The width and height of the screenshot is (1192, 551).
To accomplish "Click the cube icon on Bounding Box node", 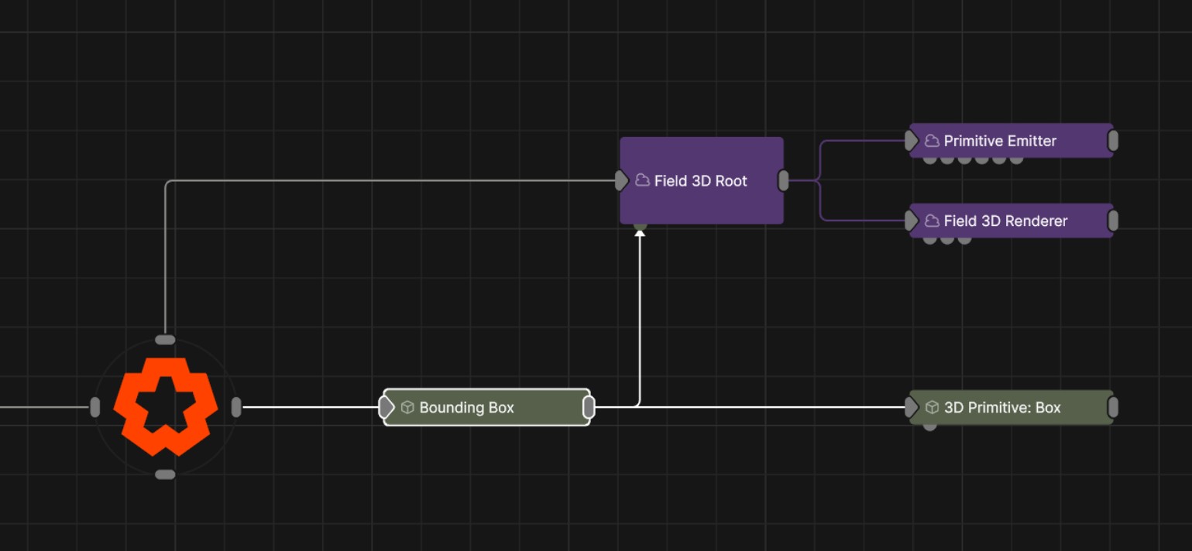I will click(x=407, y=408).
